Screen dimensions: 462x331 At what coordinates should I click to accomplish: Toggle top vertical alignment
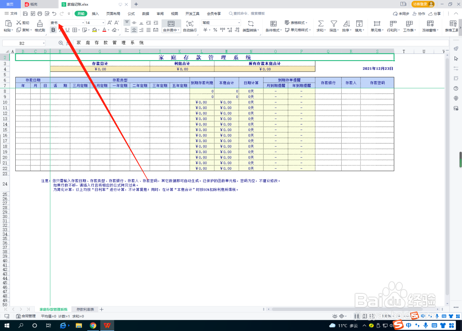coord(127,23)
